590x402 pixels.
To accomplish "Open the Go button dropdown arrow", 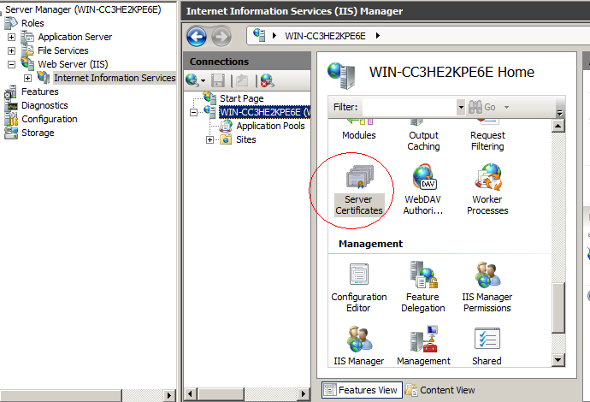I will pyautogui.click(x=506, y=107).
